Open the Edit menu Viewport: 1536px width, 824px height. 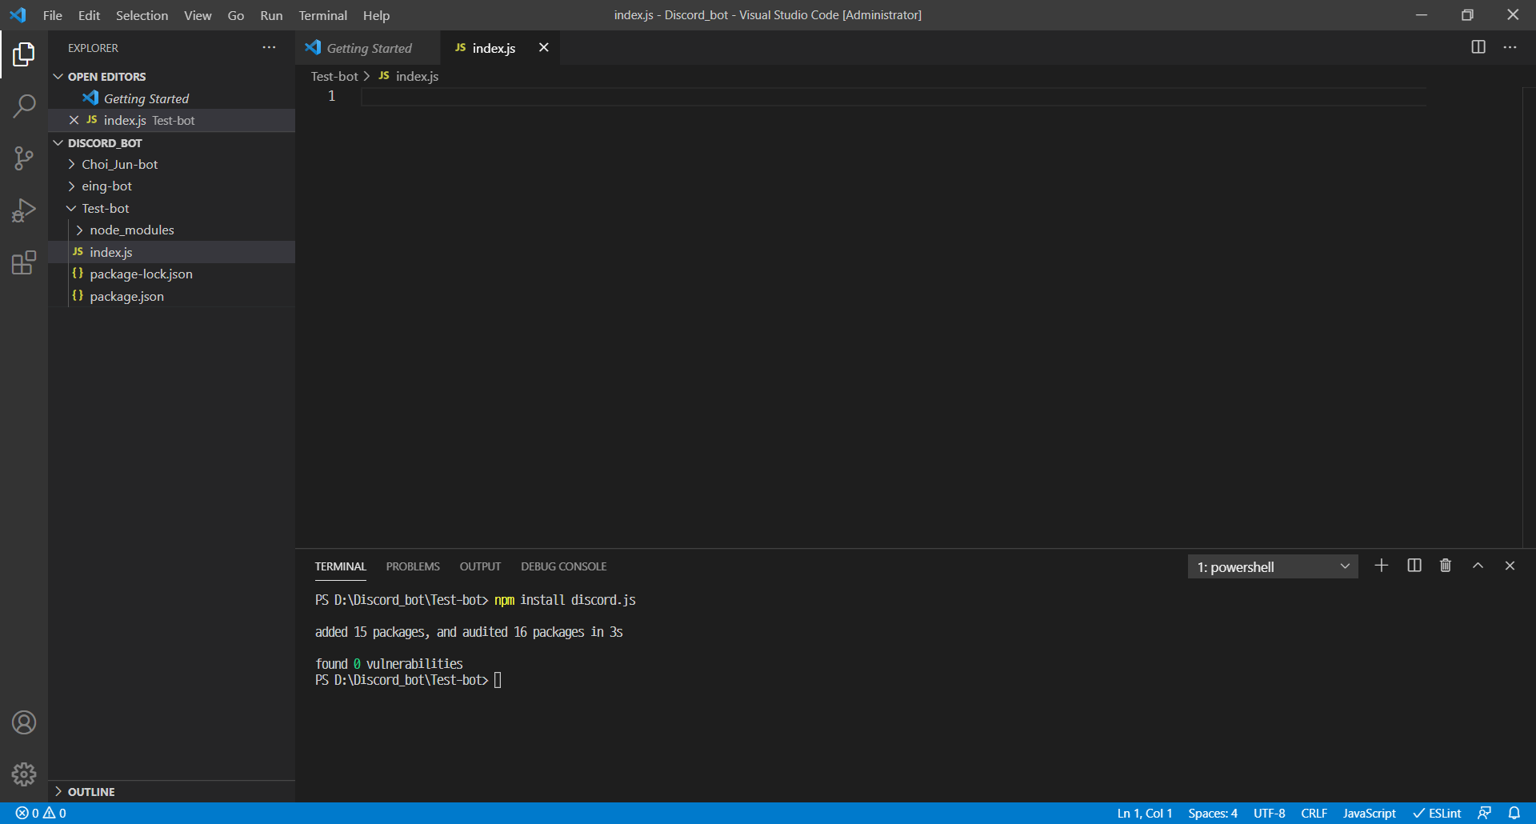(x=89, y=15)
